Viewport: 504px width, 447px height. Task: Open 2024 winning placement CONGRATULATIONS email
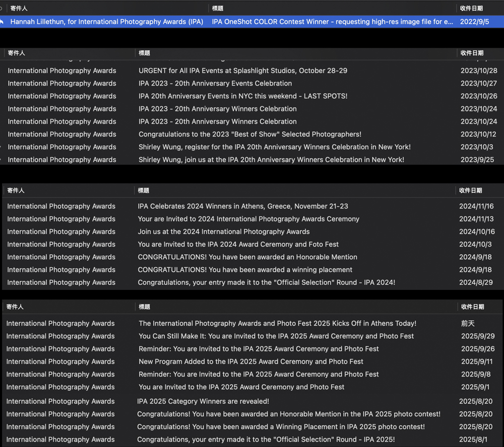tap(245, 270)
